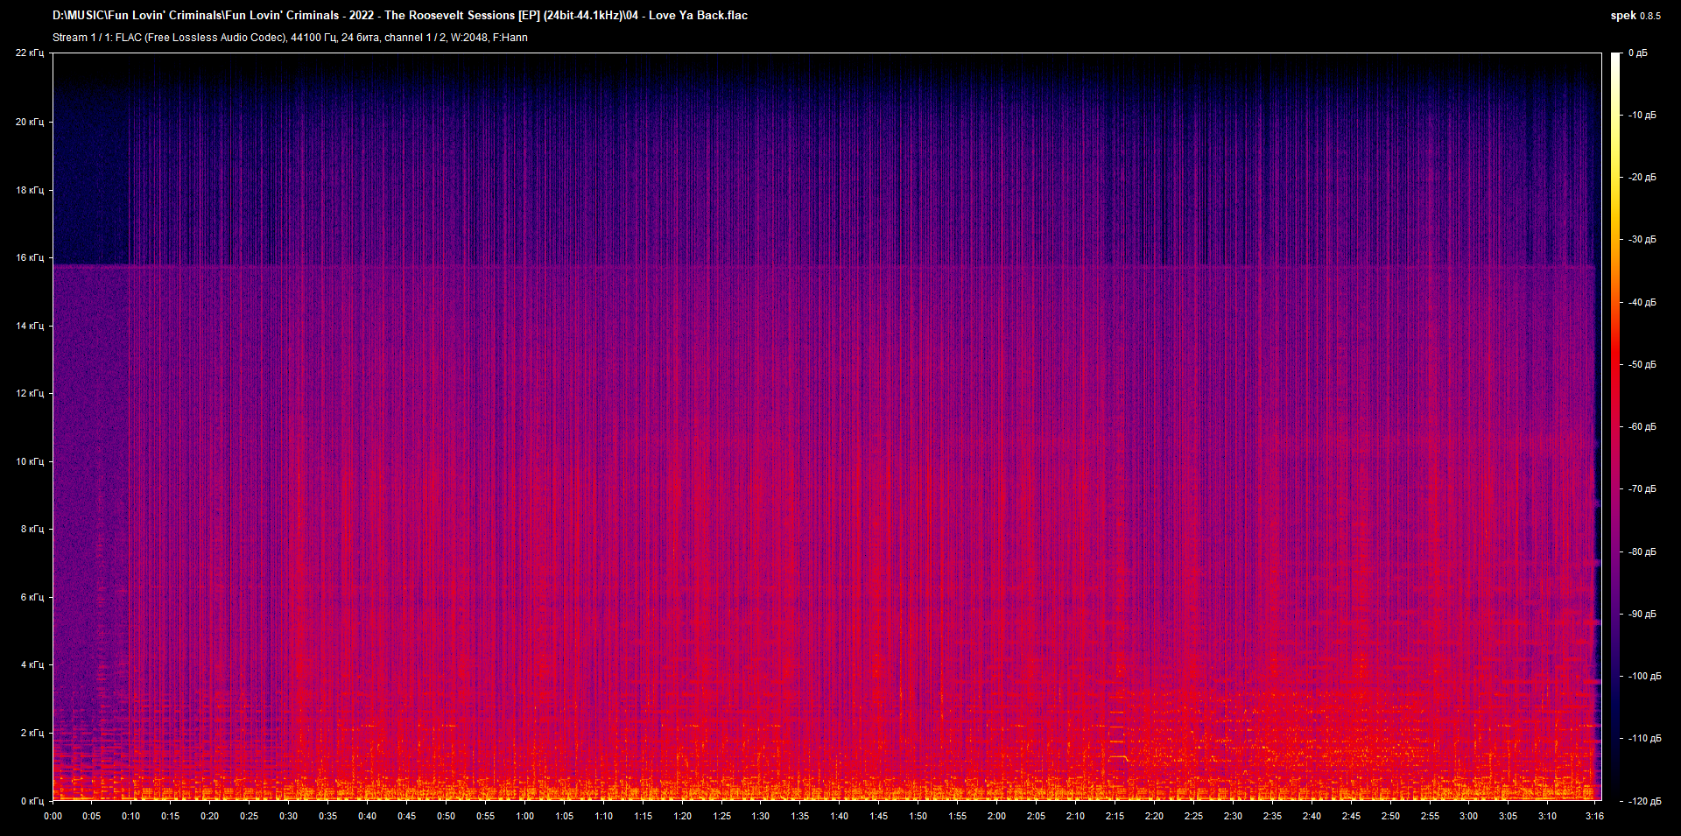This screenshot has width=1681, height=836.
Task: Select the 2:00 mark on time axis
Action: coord(996,816)
